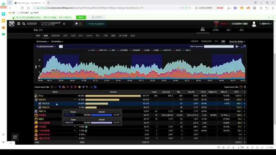Click browser address bar URL
The image size is (276, 155).
[91, 8]
